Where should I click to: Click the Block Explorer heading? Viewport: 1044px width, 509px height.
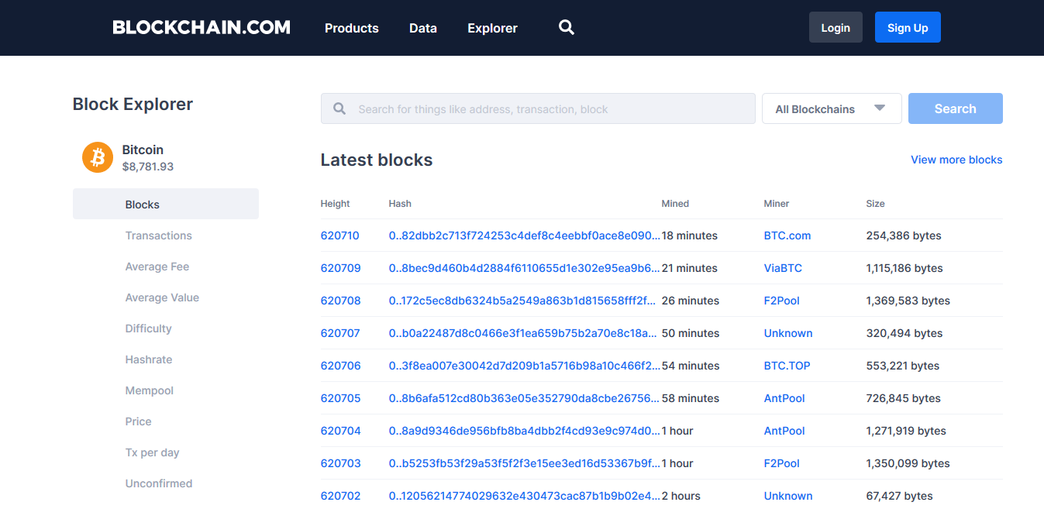click(133, 105)
